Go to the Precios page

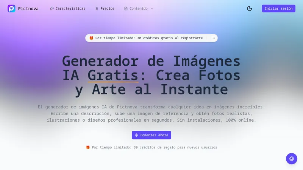(x=105, y=8)
